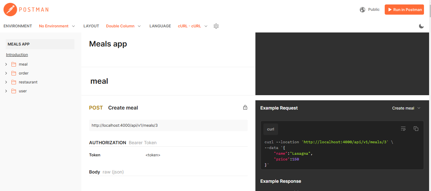431x191 pixels.
Task: Click the Meals app title heading
Action: pyautogui.click(x=108, y=44)
